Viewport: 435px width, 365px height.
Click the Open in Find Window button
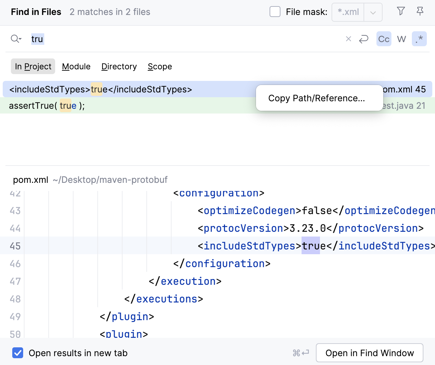click(369, 353)
